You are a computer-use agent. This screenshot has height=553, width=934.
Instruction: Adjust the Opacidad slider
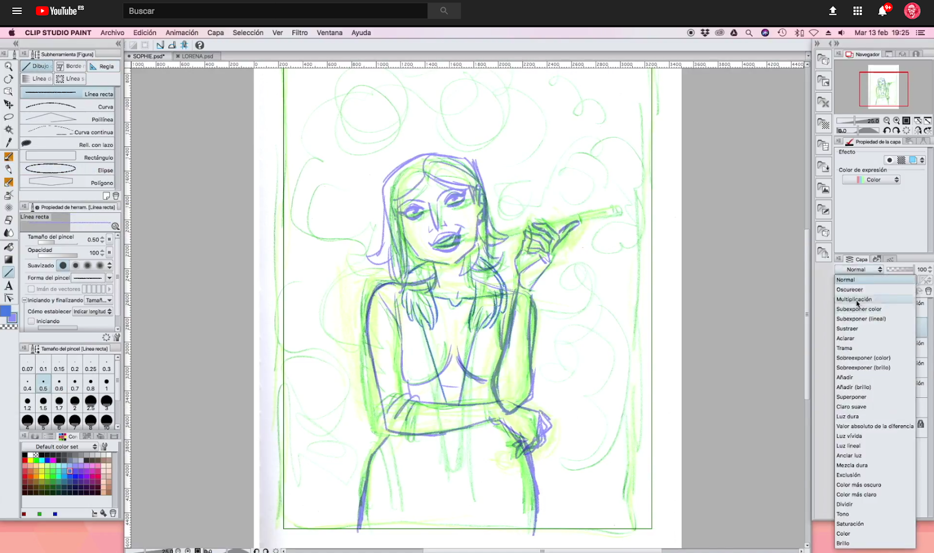pos(58,256)
